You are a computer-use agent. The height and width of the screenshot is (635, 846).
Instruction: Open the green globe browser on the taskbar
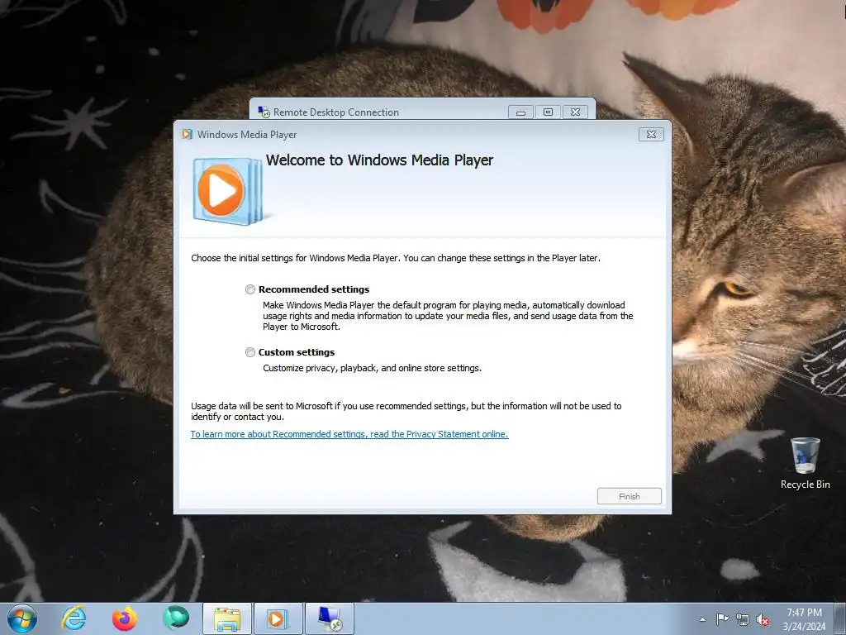coord(176,618)
